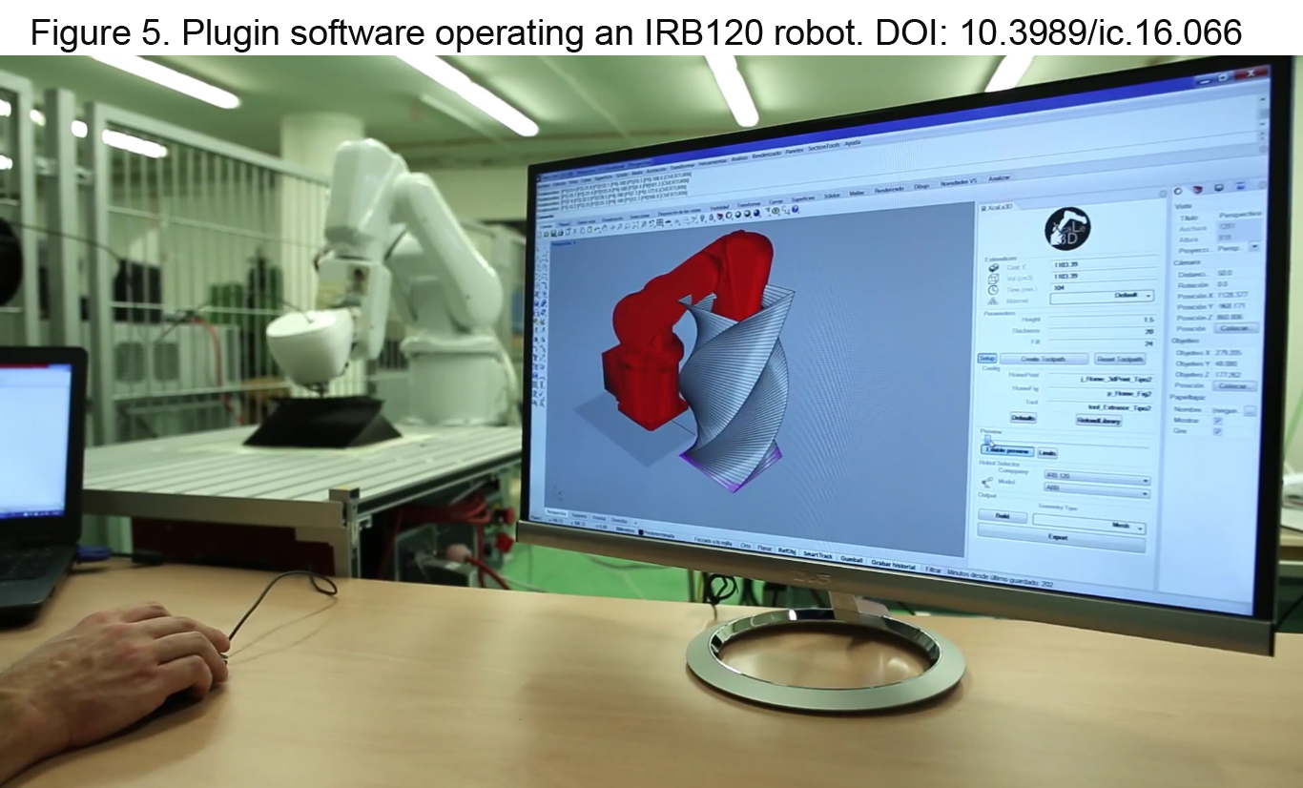Click the Export button

pos(1061,537)
